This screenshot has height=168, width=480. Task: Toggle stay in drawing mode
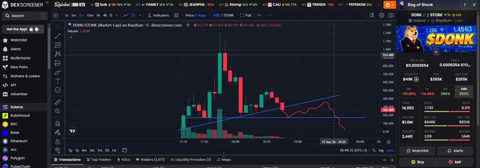pyautogui.click(x=58, y=132)
